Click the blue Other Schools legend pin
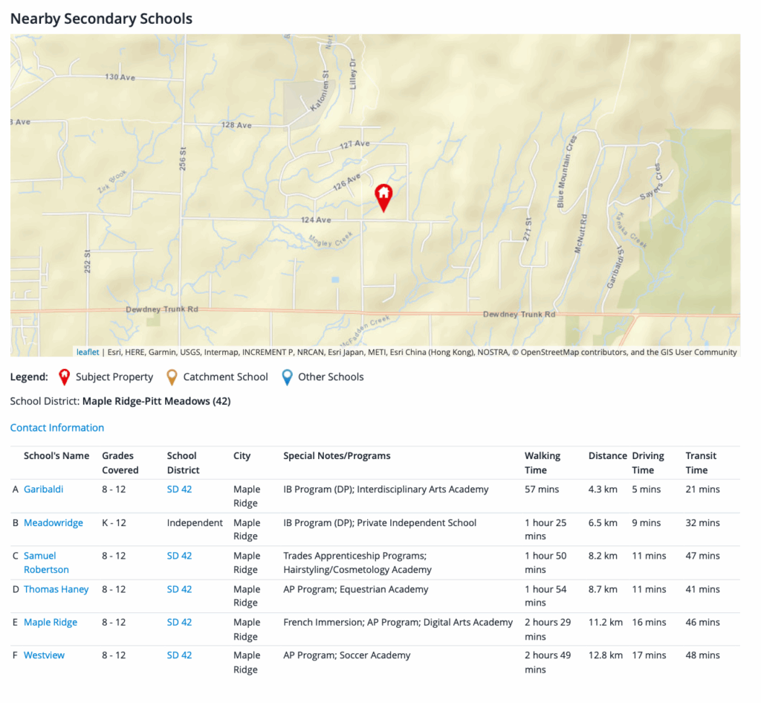 287,377
